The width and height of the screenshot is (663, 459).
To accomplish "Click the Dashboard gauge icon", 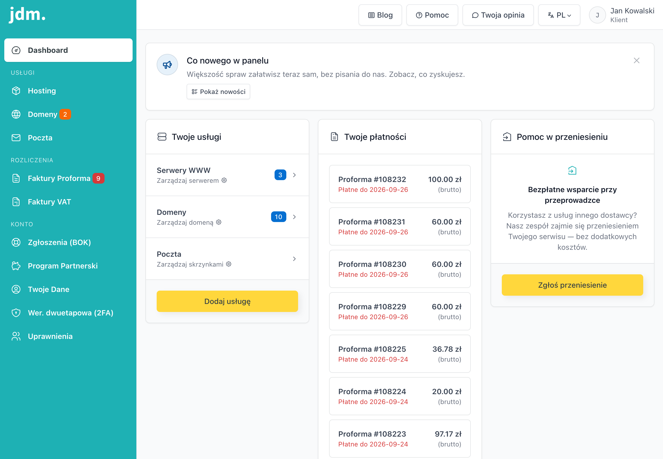I will click(x=16, y=50).
